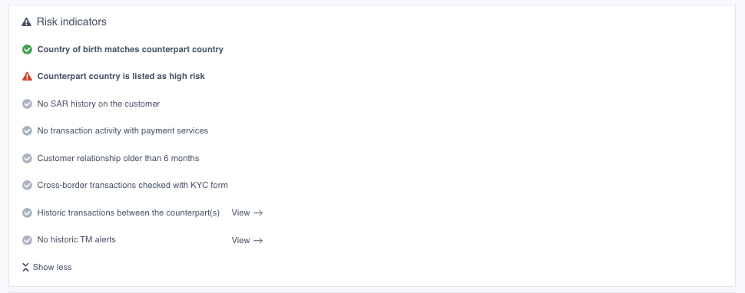Click arrow next to TM alerts View

(x=258, y=240)
